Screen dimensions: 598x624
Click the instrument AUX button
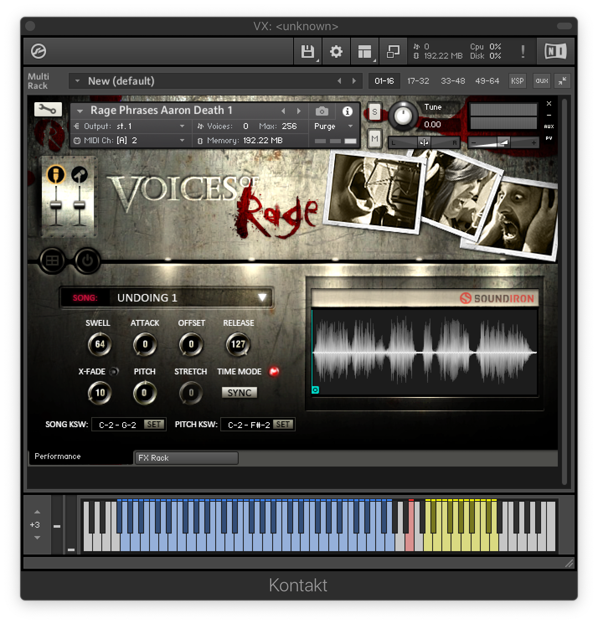[x=549, y=126]
